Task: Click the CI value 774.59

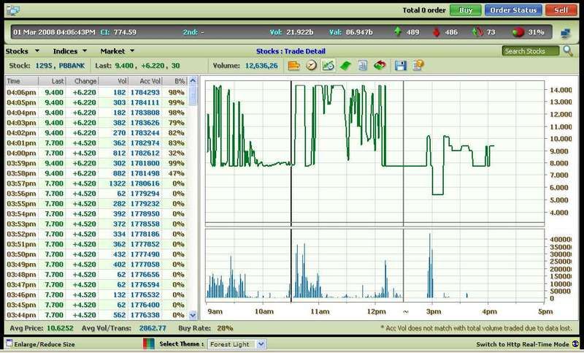Action: 125,32
